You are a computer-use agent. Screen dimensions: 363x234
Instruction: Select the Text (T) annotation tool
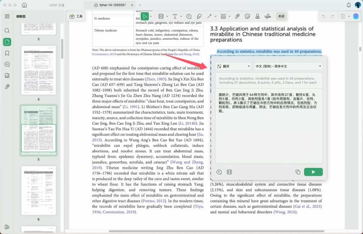(x=175, y=16)
